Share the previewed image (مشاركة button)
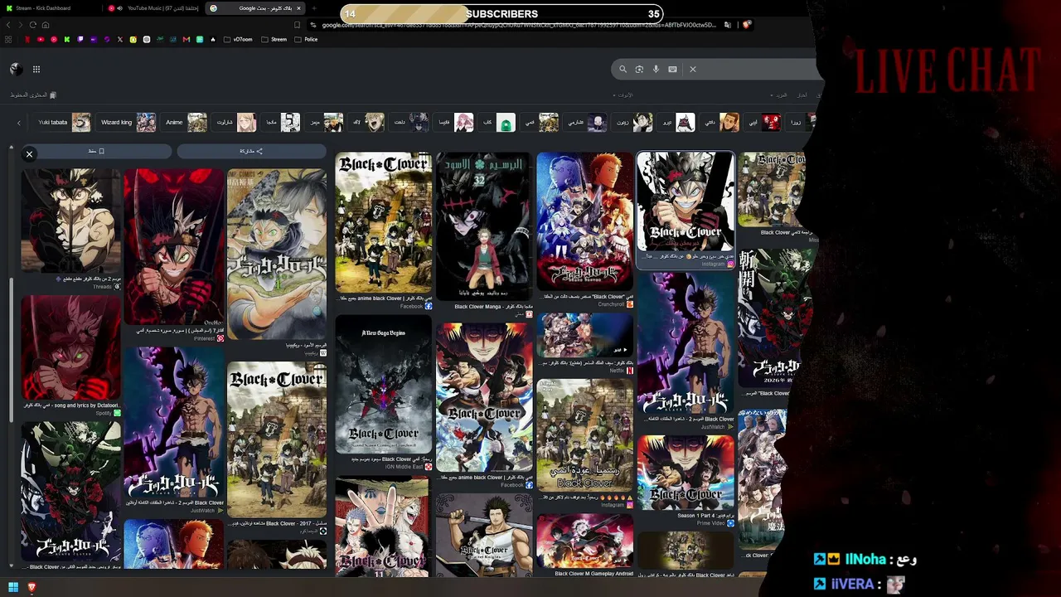Viewport: 1061px width, 597px height. 251,151
